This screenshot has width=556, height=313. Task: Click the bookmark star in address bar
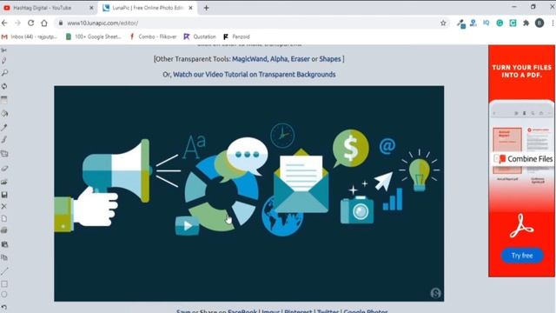[x=443, y=23]
